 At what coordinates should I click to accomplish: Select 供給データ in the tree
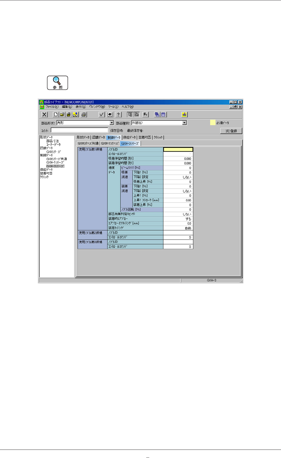46,170
